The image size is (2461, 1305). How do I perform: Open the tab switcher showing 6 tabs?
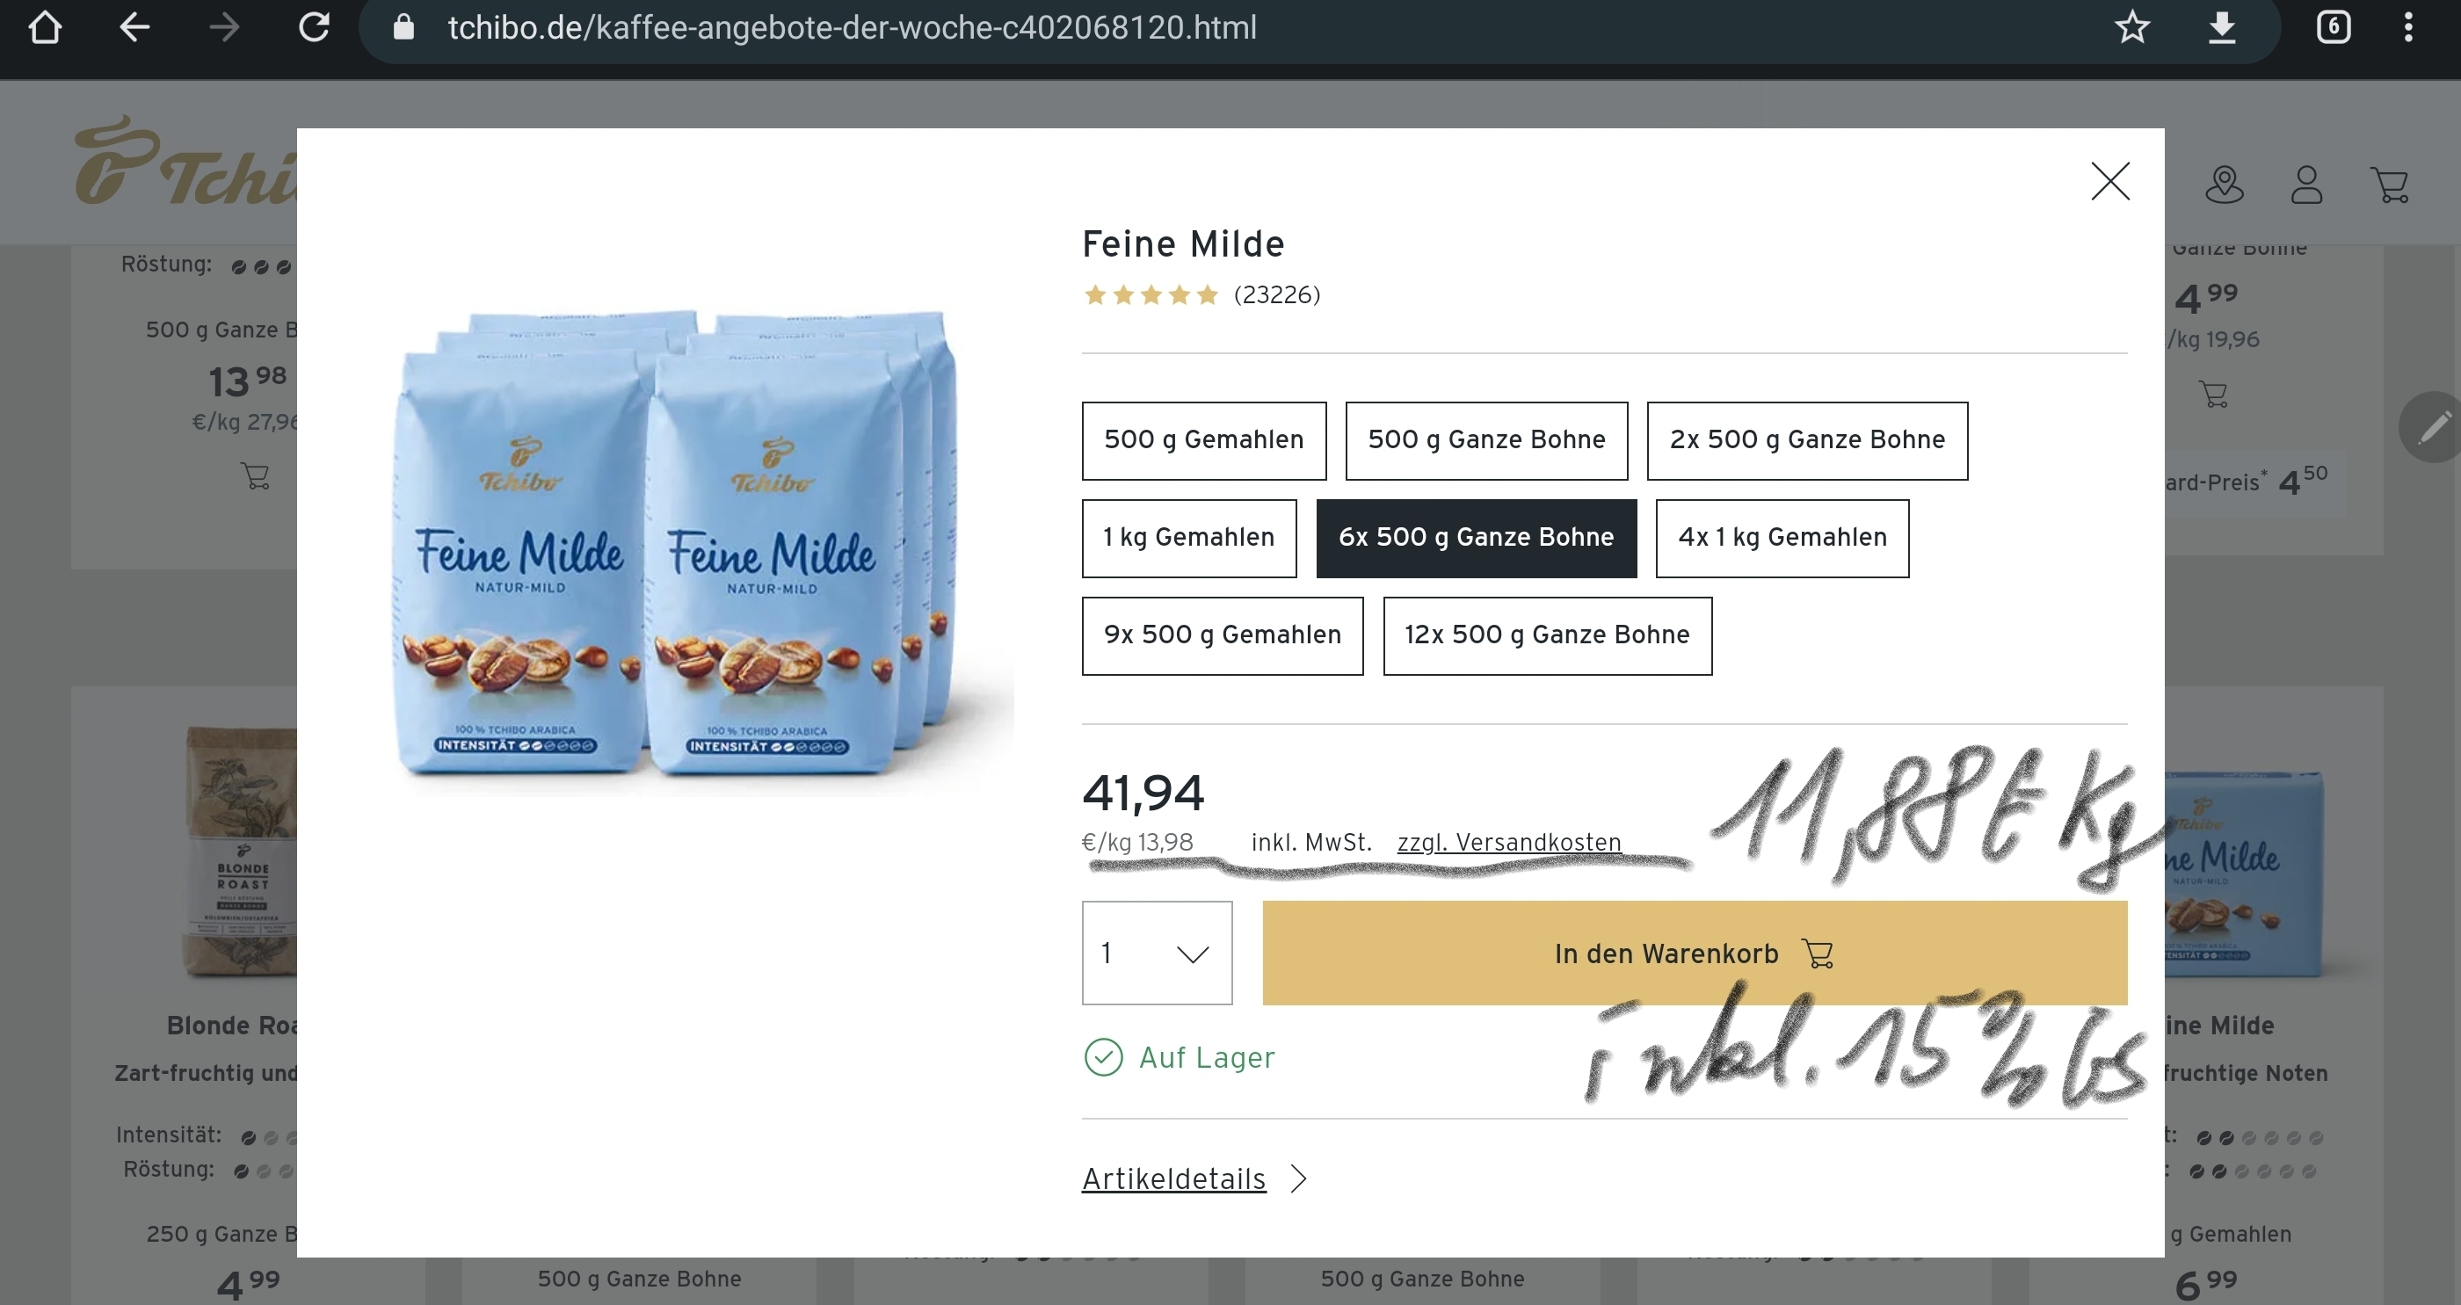click(x=2333, y=26)
